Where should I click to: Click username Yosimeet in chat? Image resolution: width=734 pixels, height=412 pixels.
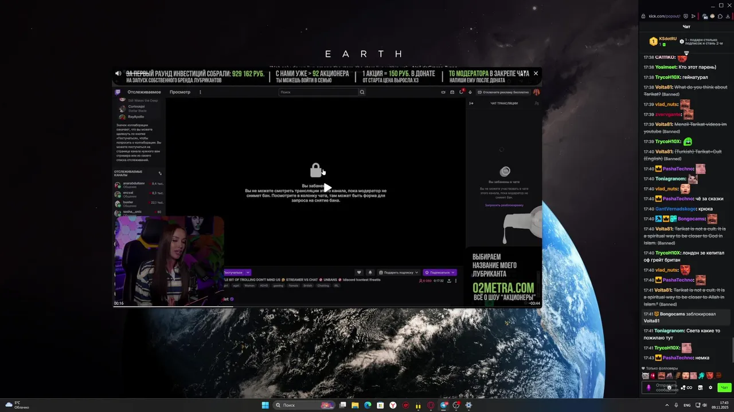[667, 67]
